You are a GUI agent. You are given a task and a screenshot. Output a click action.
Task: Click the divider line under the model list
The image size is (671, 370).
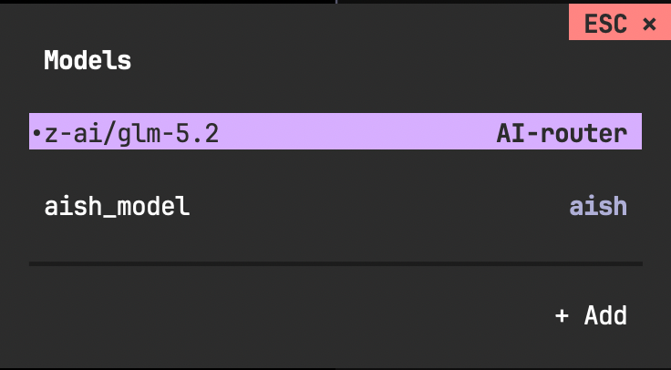335,264
